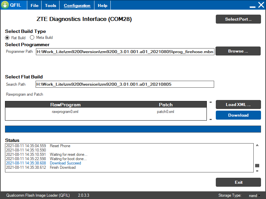The image size is (266, 199).
Task: Click the minus icon beside the Download button
Action: (210, 119)
